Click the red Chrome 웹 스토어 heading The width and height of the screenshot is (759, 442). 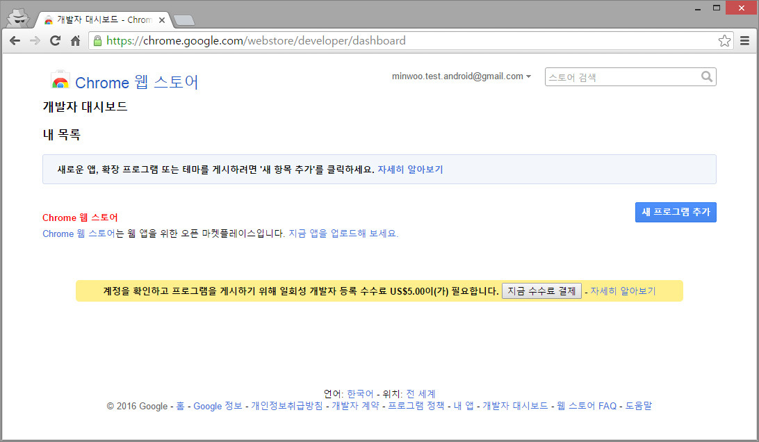[80, 218]
